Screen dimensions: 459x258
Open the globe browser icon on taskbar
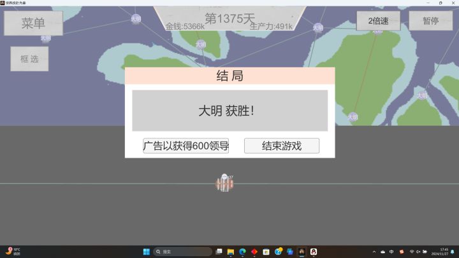(278, 251)
